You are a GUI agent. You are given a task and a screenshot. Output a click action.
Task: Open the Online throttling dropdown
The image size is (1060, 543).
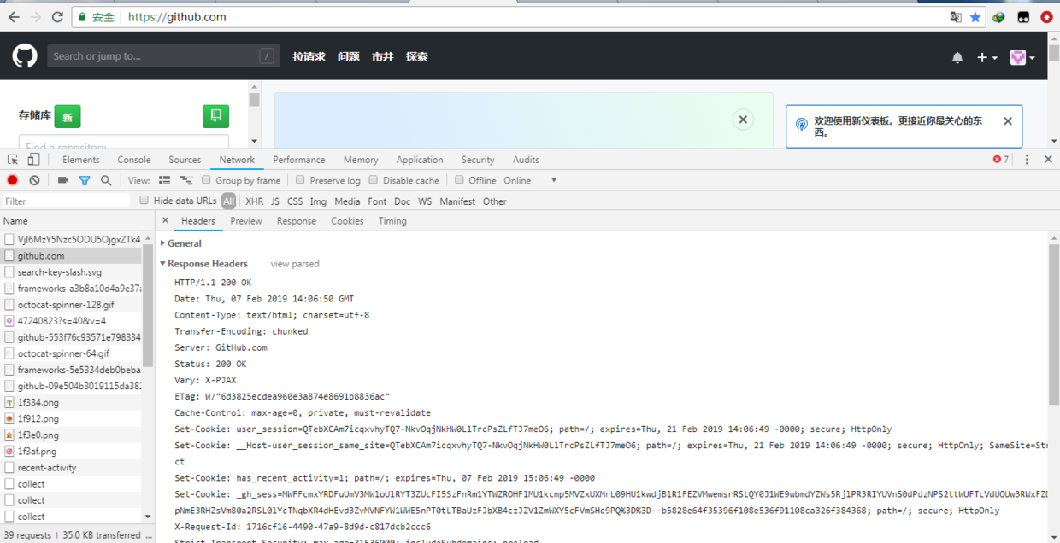(530, 180)
